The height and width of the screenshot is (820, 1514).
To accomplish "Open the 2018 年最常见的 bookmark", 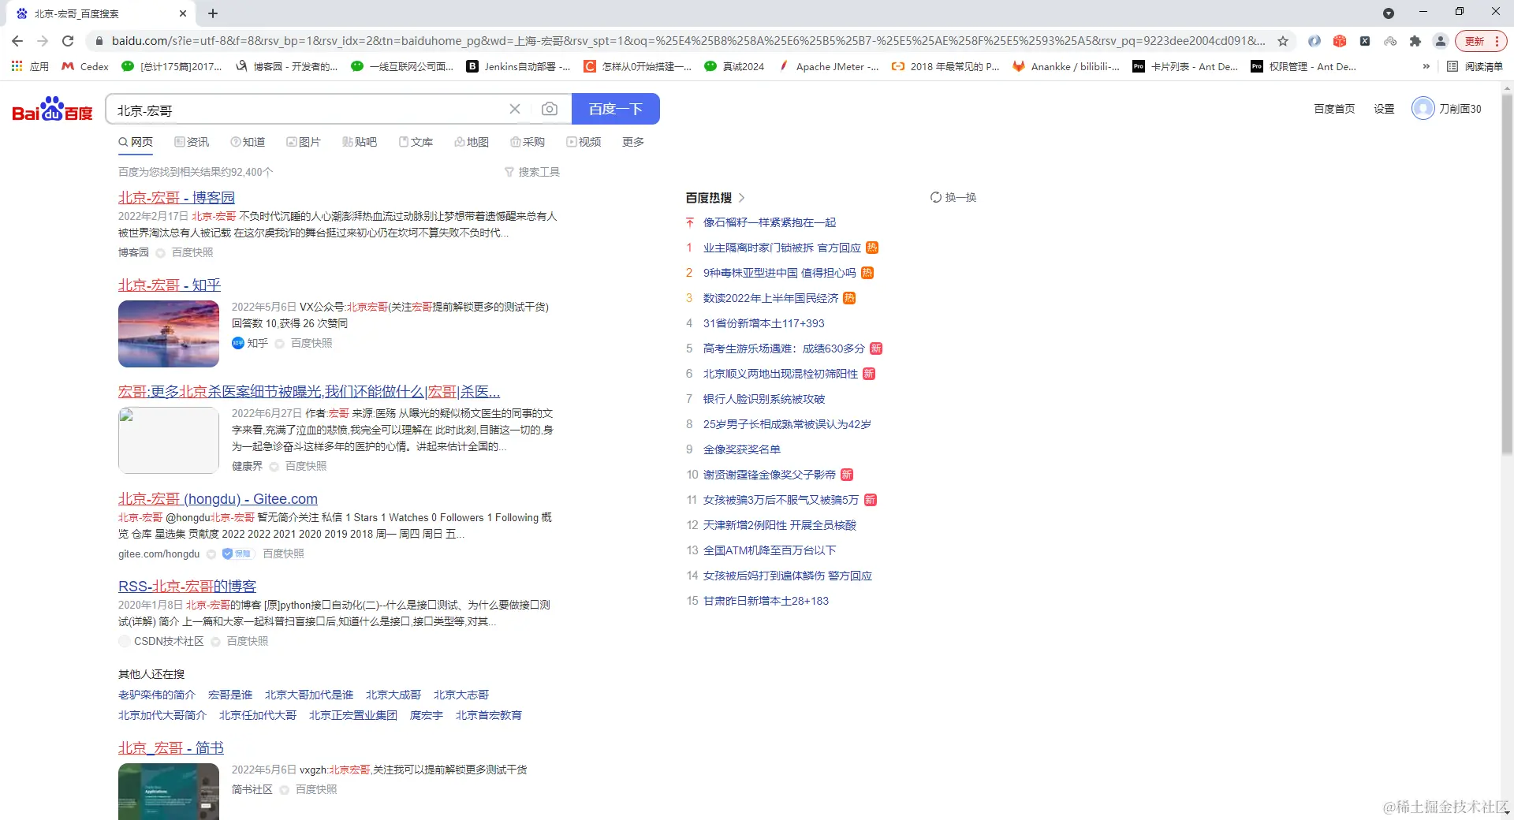I will point(945,66).
